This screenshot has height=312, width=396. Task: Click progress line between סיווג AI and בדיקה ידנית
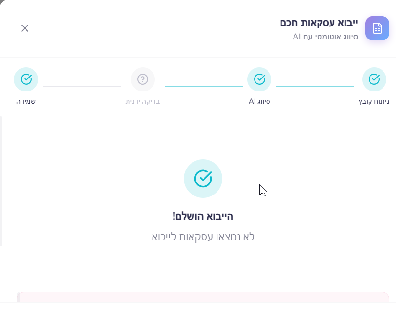pyautogui.click(x=203, y=87)
